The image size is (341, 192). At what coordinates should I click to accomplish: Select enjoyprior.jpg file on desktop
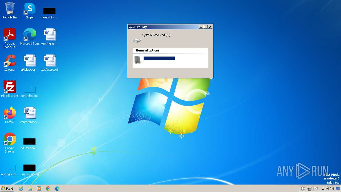30,170
